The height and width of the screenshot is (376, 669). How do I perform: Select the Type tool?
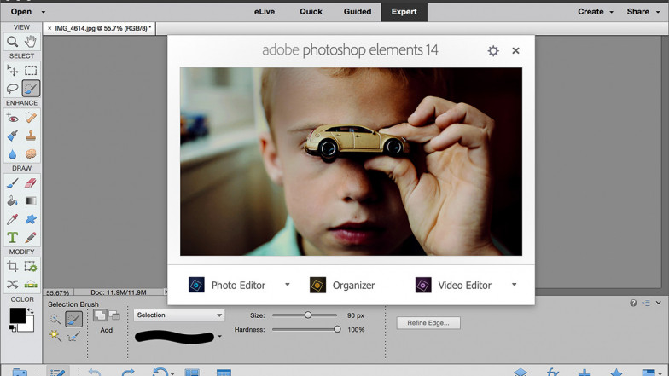(x=12, y=237)
